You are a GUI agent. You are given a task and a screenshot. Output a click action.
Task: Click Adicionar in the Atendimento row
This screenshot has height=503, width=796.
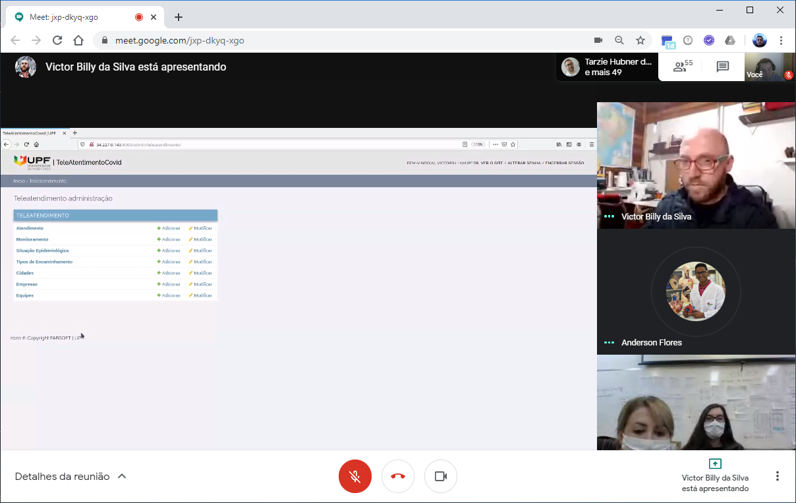(x=169, y=228)
